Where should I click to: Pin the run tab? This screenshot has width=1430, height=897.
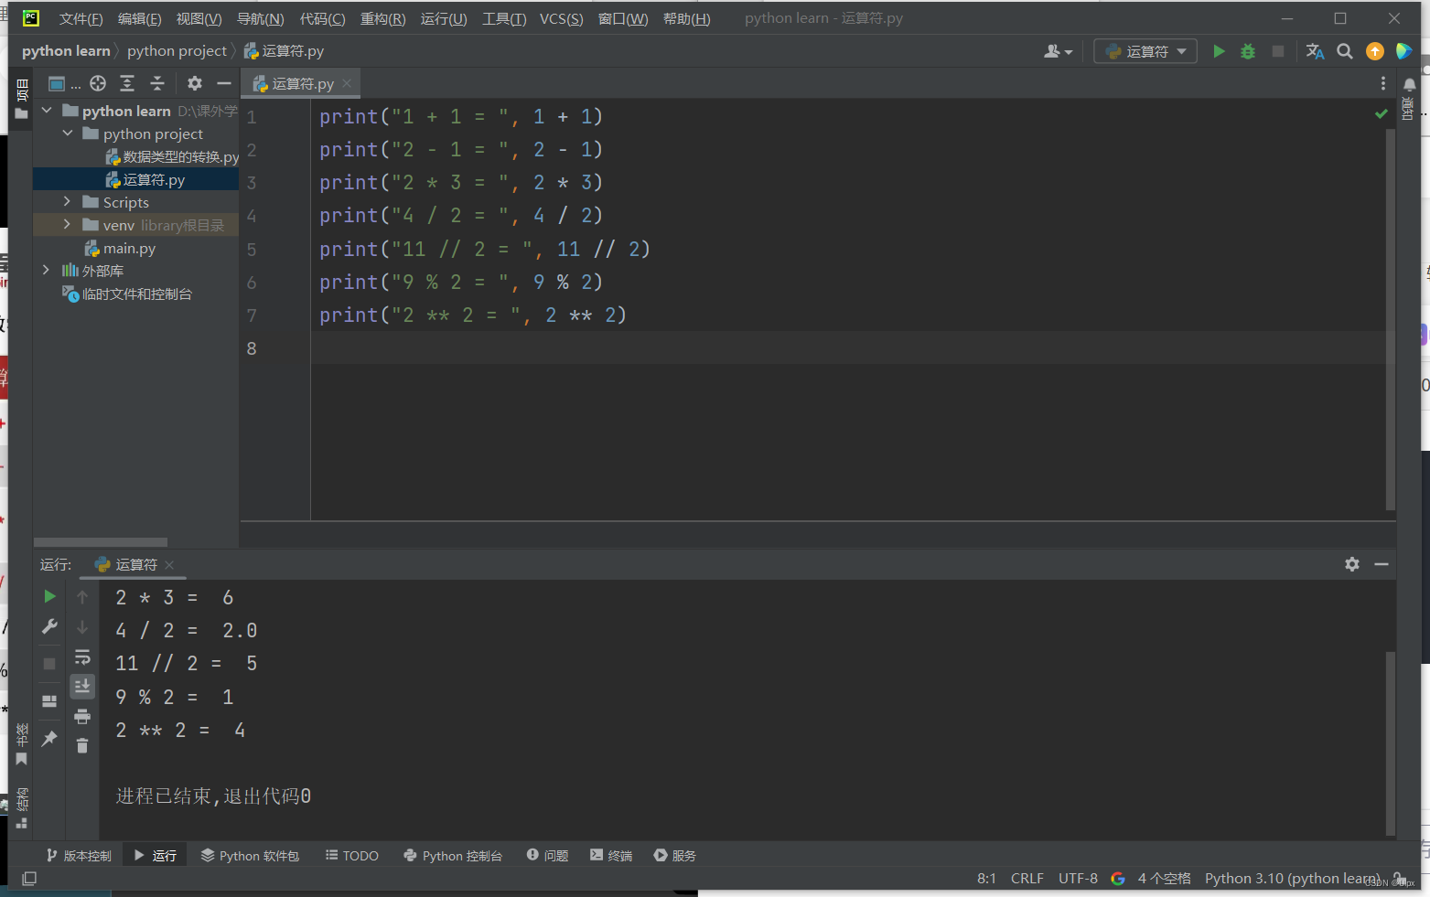pos(49,738)
